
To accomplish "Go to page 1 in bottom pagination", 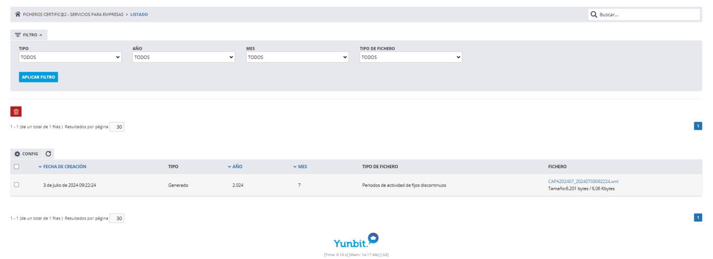I will coord(698,218).
